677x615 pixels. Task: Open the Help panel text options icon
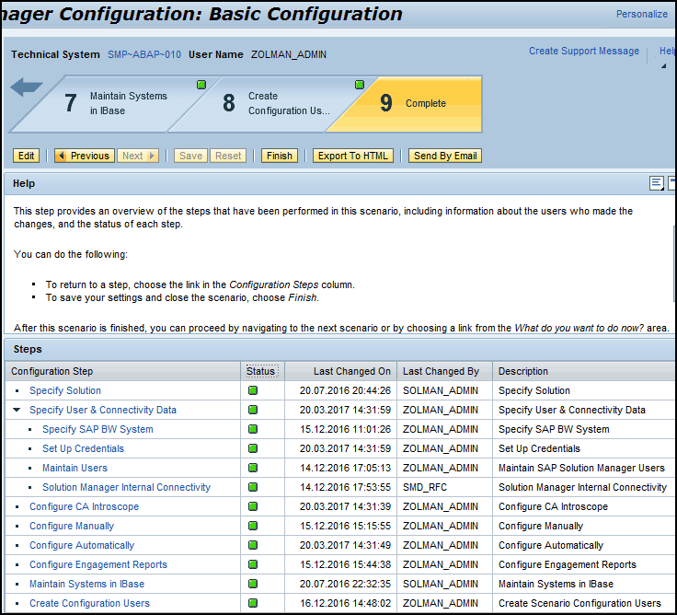coord(656,183)
